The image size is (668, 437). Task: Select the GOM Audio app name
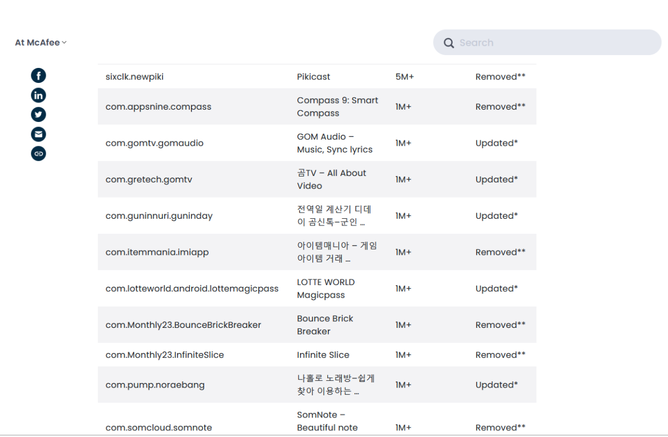pos(335,143)
